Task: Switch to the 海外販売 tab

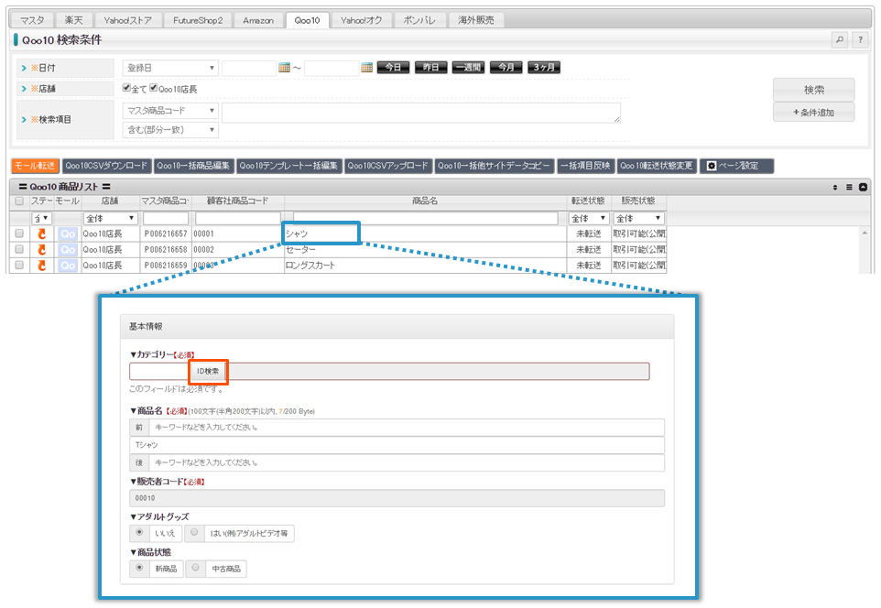Action: point(475,20)
